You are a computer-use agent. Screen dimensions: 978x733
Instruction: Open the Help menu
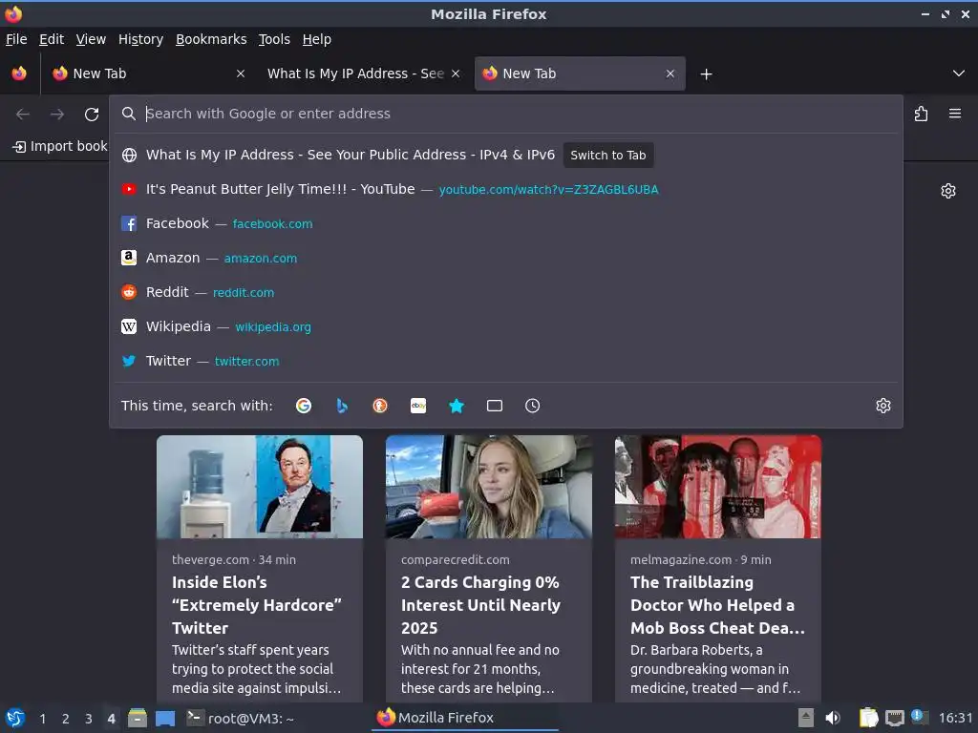click(317, 39)
